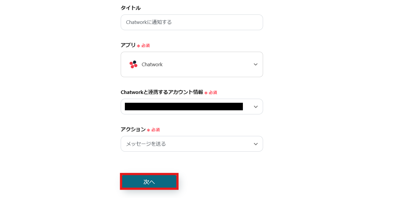This screenshot has width=398, height=198.
Task: Click the 必須 mark beside アカウント情報
Action: click(213, 92)
